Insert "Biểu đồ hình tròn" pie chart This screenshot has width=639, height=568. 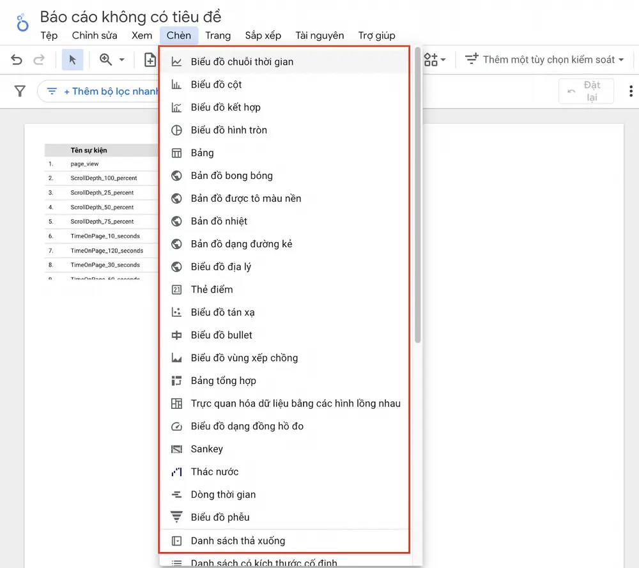click(x=284, y=130)
